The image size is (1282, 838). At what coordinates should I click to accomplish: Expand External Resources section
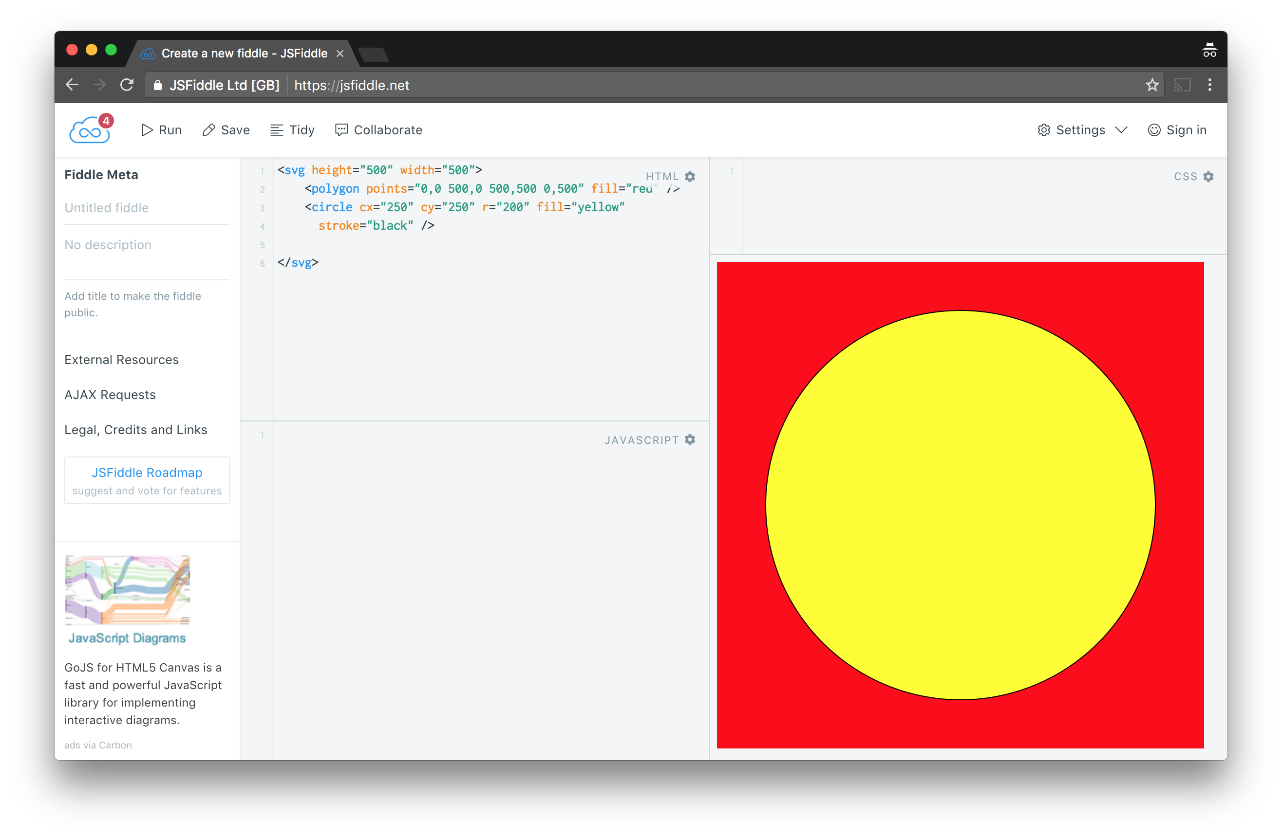pyautogui.click(x=122, y=360)
